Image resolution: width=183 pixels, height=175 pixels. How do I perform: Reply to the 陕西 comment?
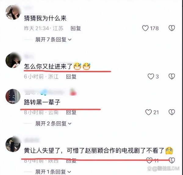point(71,161)
